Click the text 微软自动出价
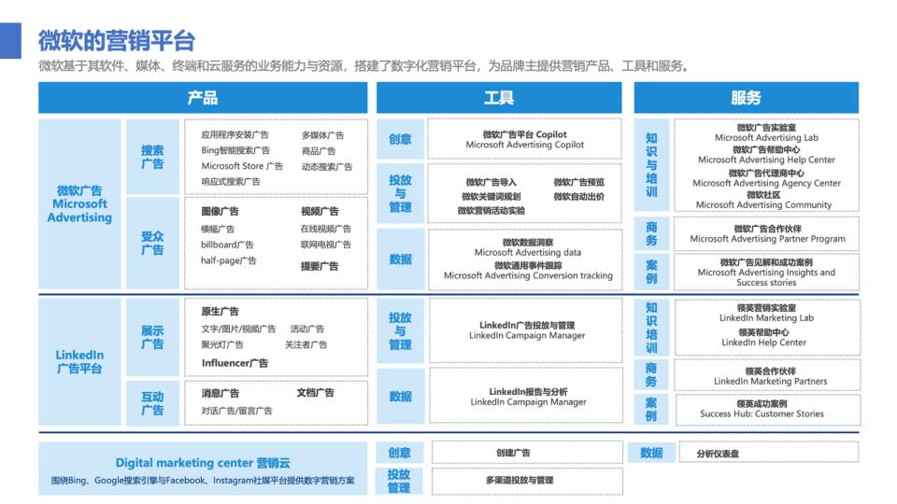This screenshot has height=504, width=897. (579, 197)
